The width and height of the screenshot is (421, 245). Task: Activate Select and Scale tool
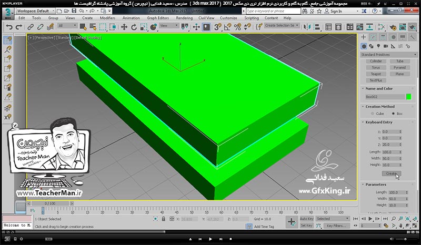tap(144, 27)
